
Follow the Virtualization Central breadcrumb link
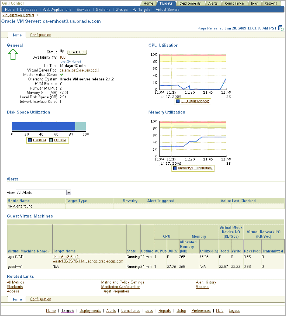[18, 15]
